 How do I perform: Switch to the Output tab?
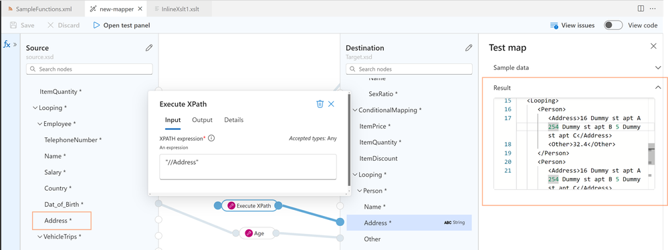pyautogui.click(x=203, y=120)
